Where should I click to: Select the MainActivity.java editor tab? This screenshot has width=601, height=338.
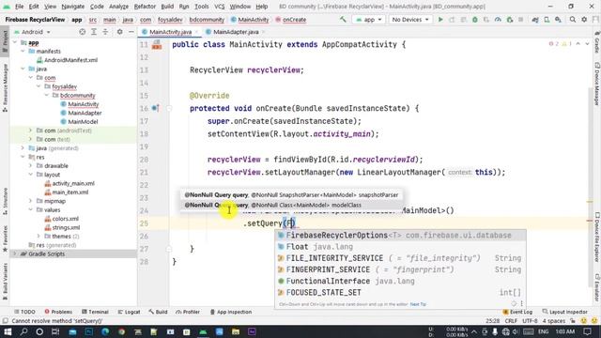170,32
